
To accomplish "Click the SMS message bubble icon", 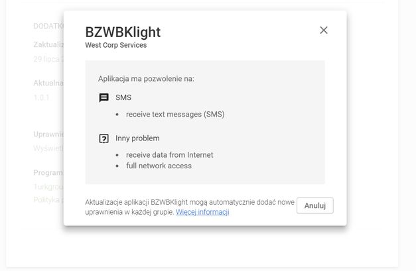I will (x=104, y=98).
